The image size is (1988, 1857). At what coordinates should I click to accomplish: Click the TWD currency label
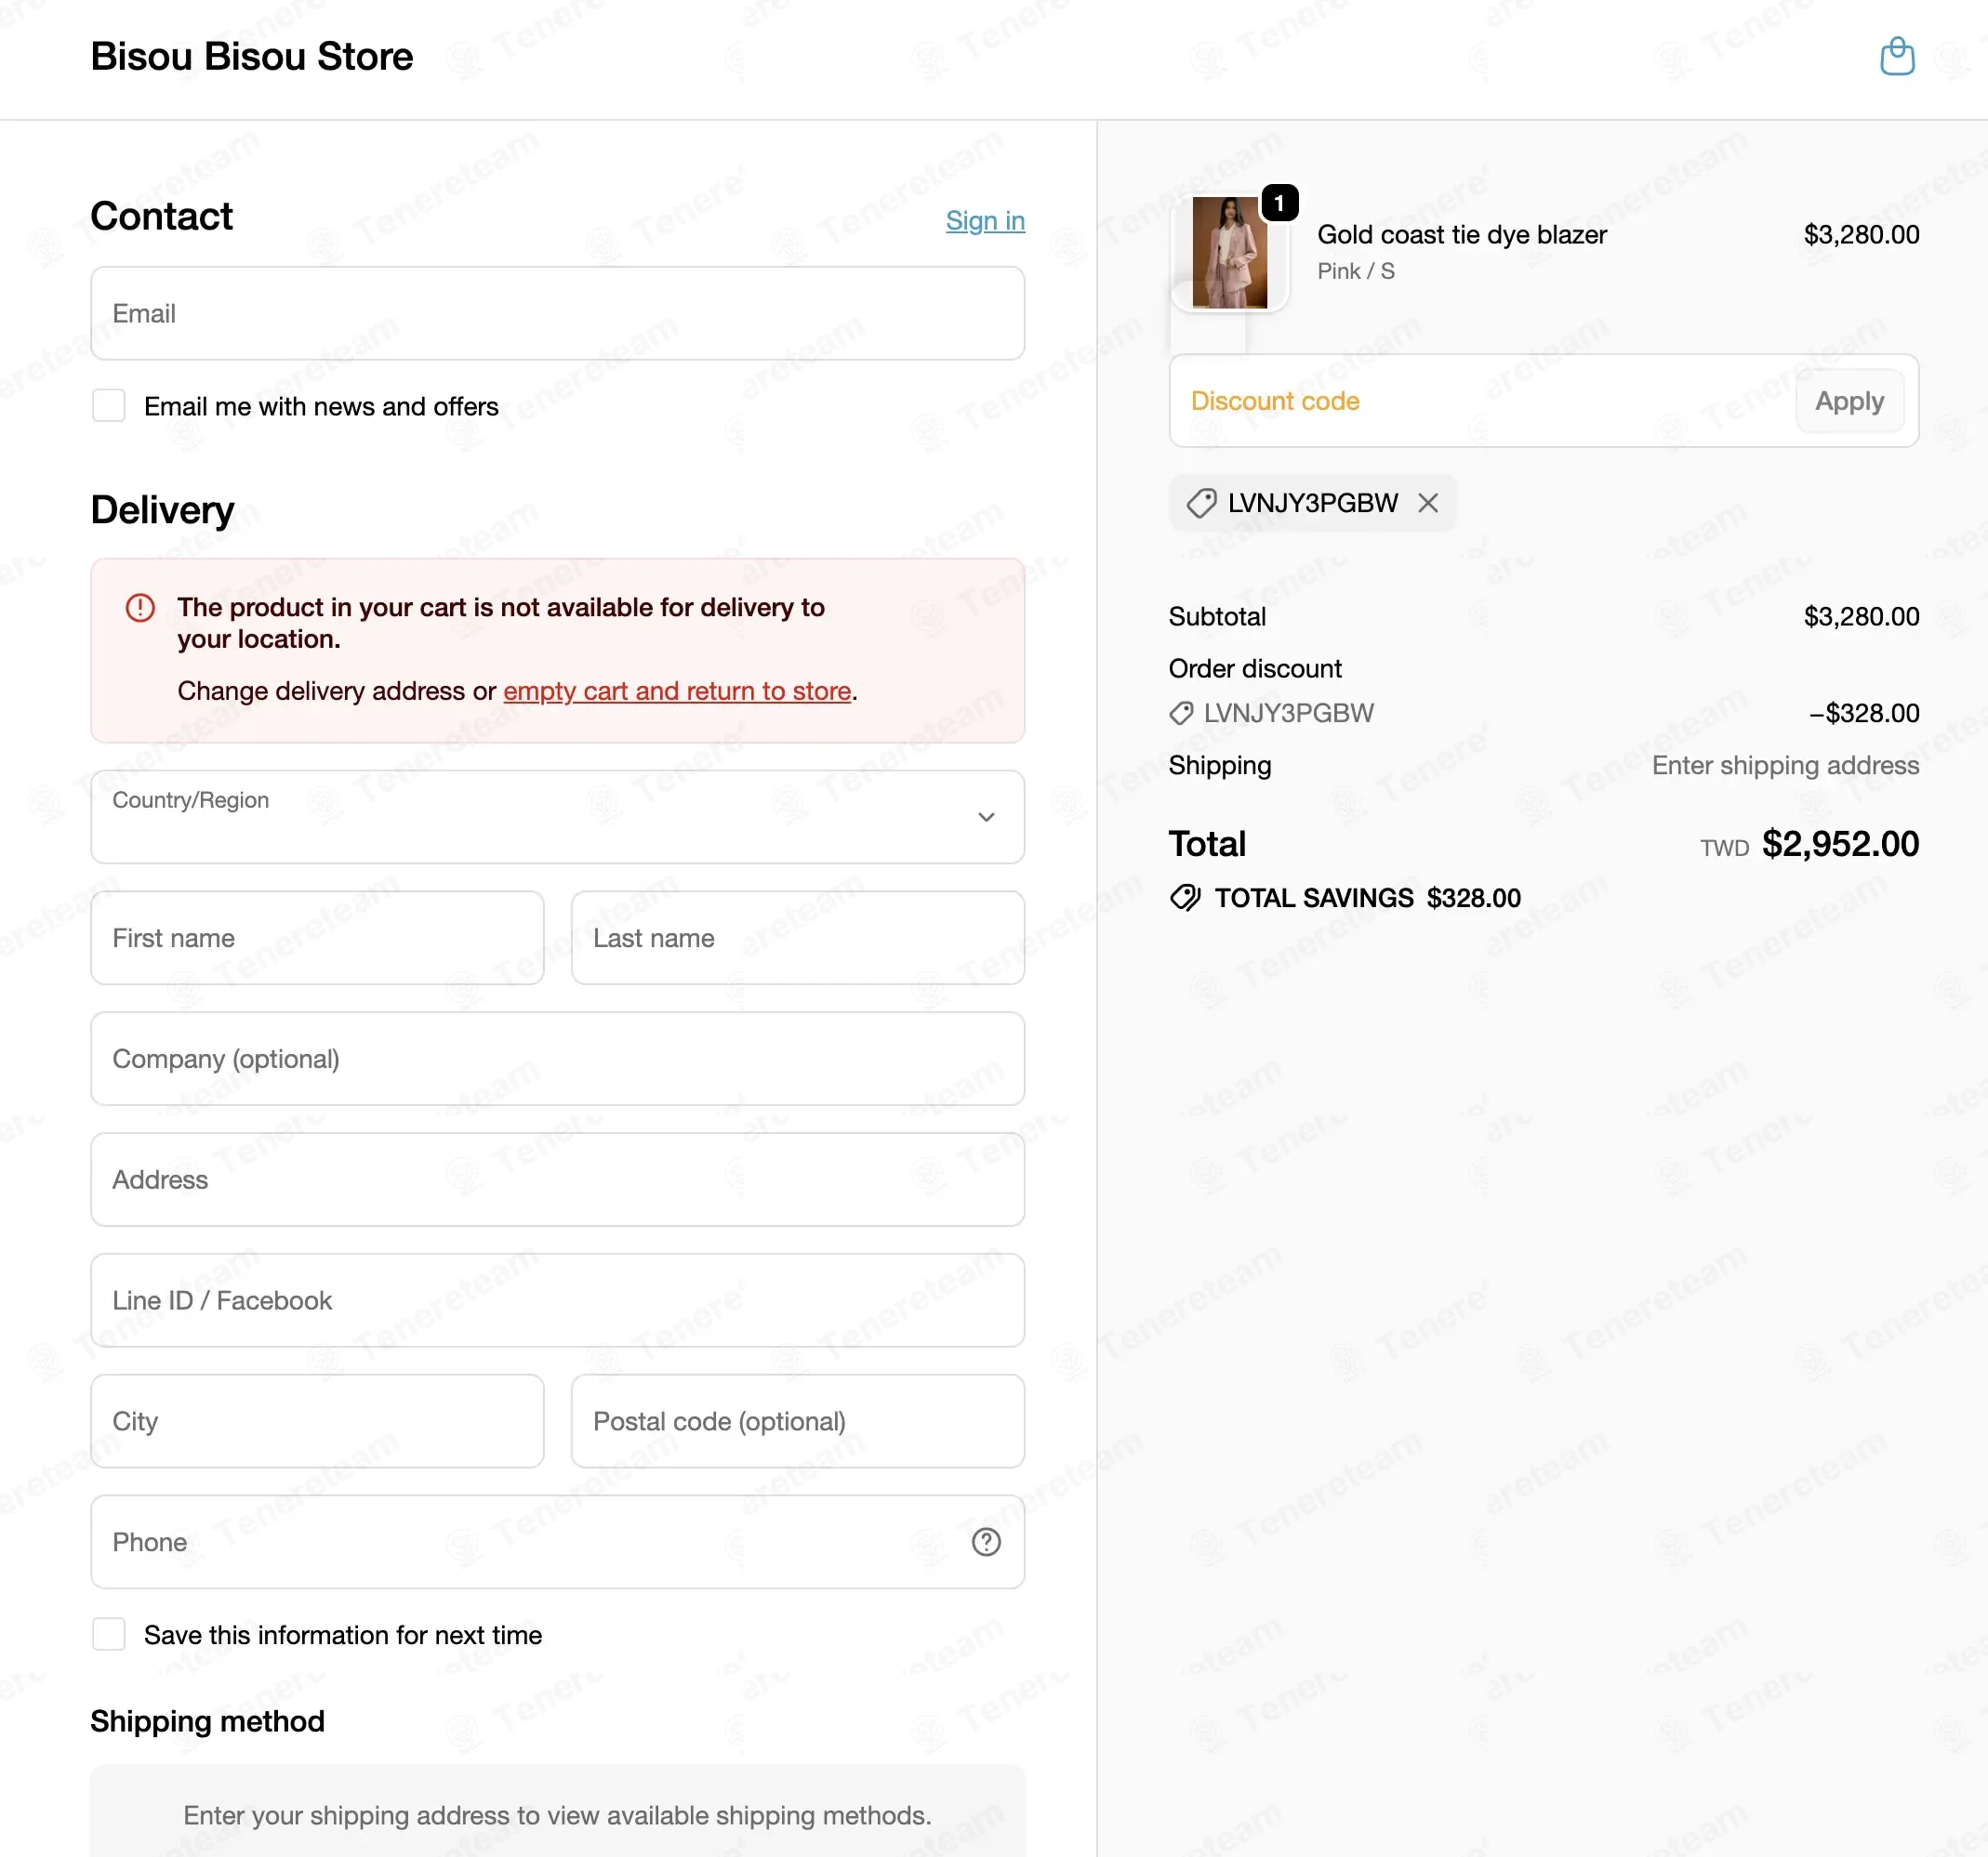pos(1724,849)
